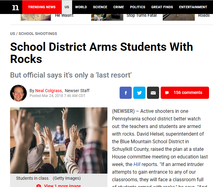View 1 more image link
213x187 pixels.
[62, 186]
